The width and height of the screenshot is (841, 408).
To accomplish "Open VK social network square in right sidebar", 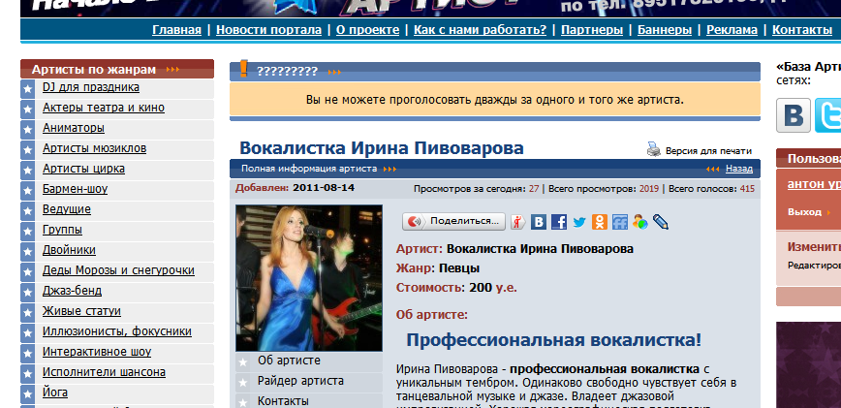I will (x=794, y=115).
